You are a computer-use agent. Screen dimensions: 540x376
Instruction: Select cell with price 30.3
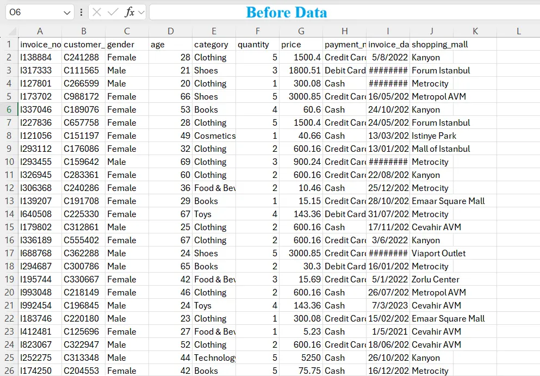click(301, 267)
